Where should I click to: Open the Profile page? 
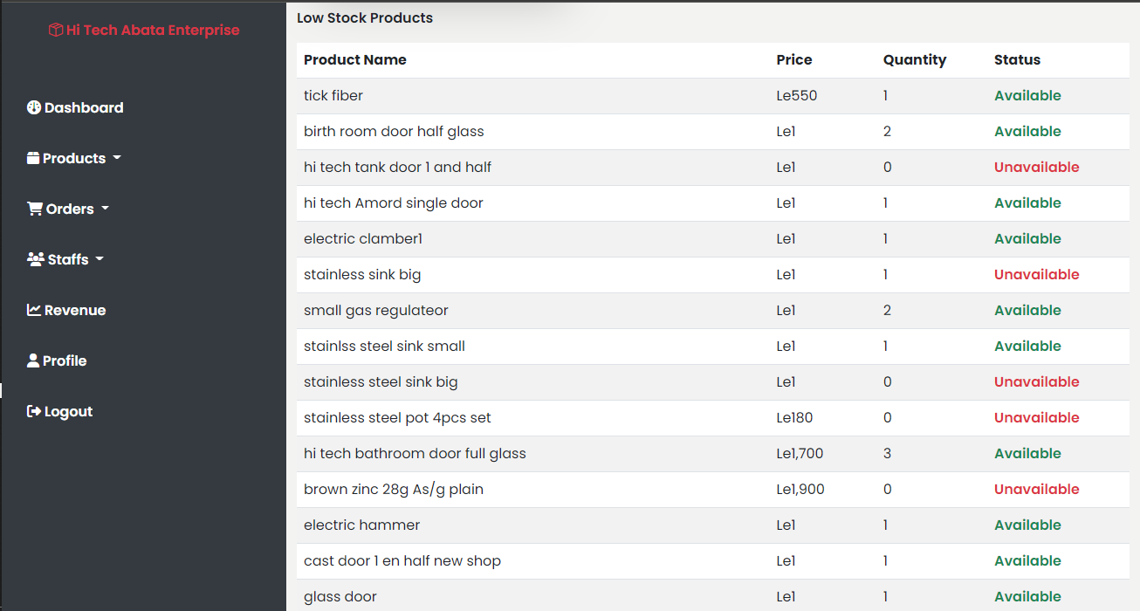tap(65, 361)
